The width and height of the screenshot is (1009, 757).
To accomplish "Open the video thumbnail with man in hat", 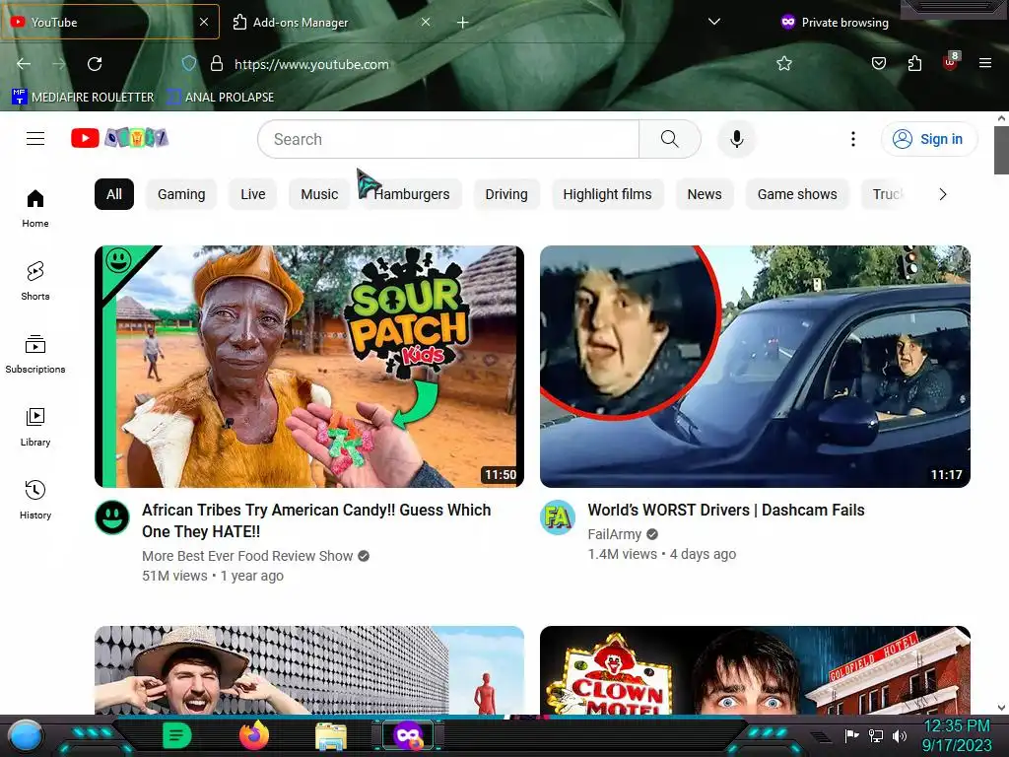I will 308,670.
